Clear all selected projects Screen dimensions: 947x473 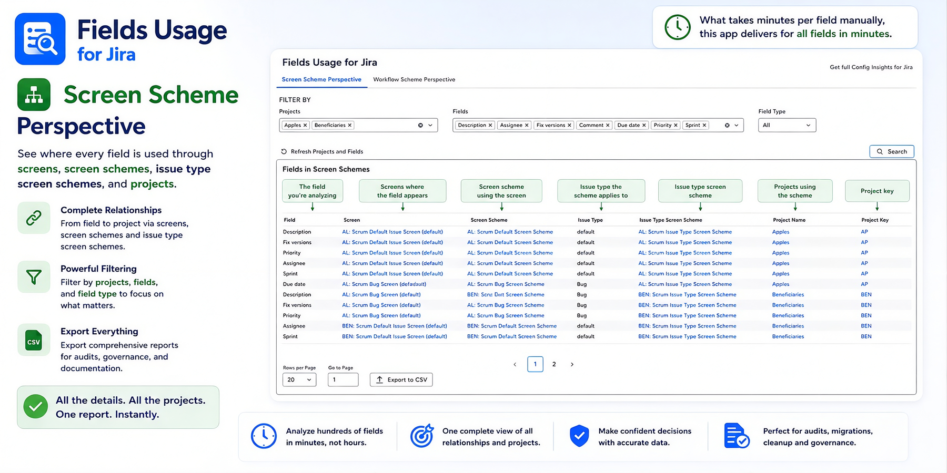coord(420,125)
